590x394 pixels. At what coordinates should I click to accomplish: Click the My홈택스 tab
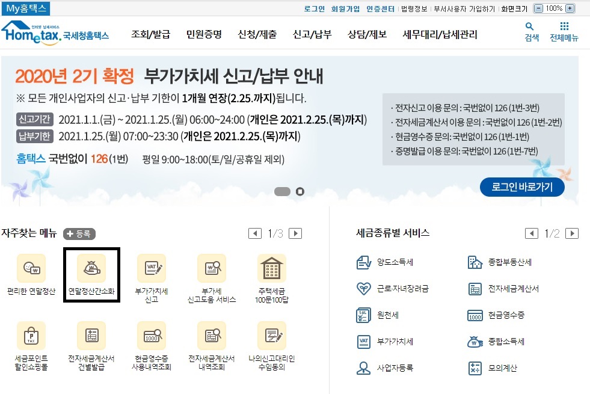click(x=26, y=8)
